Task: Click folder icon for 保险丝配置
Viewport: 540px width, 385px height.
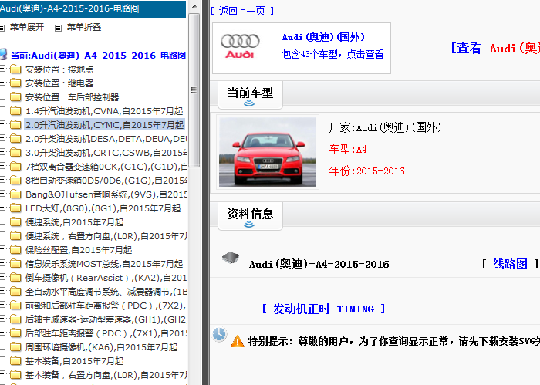Action: click(x=15, y=250)
